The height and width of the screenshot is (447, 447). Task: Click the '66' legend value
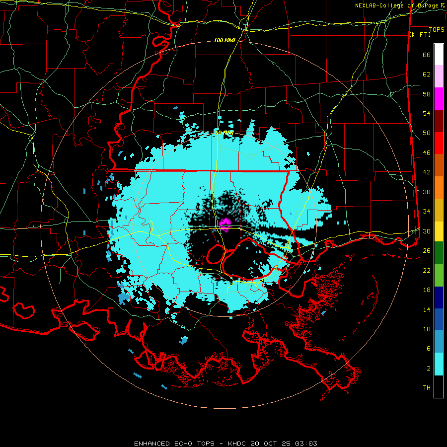click(x=427, y=55)
